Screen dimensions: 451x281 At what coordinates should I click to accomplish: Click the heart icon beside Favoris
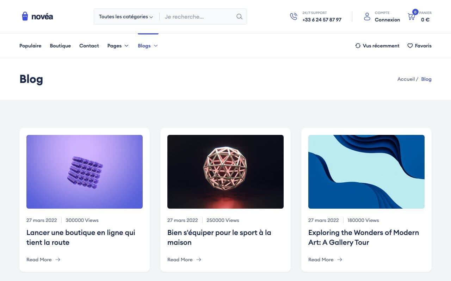[410, 46]
